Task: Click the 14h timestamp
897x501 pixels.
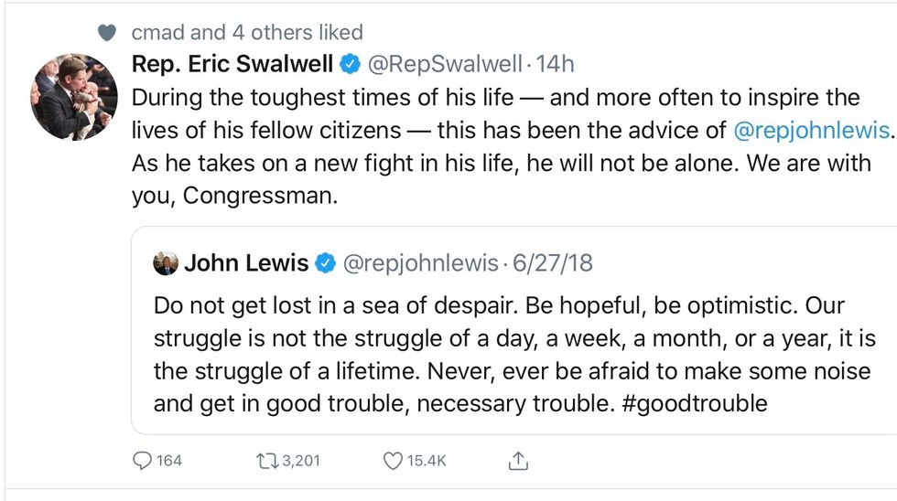Action: [555, 64]
